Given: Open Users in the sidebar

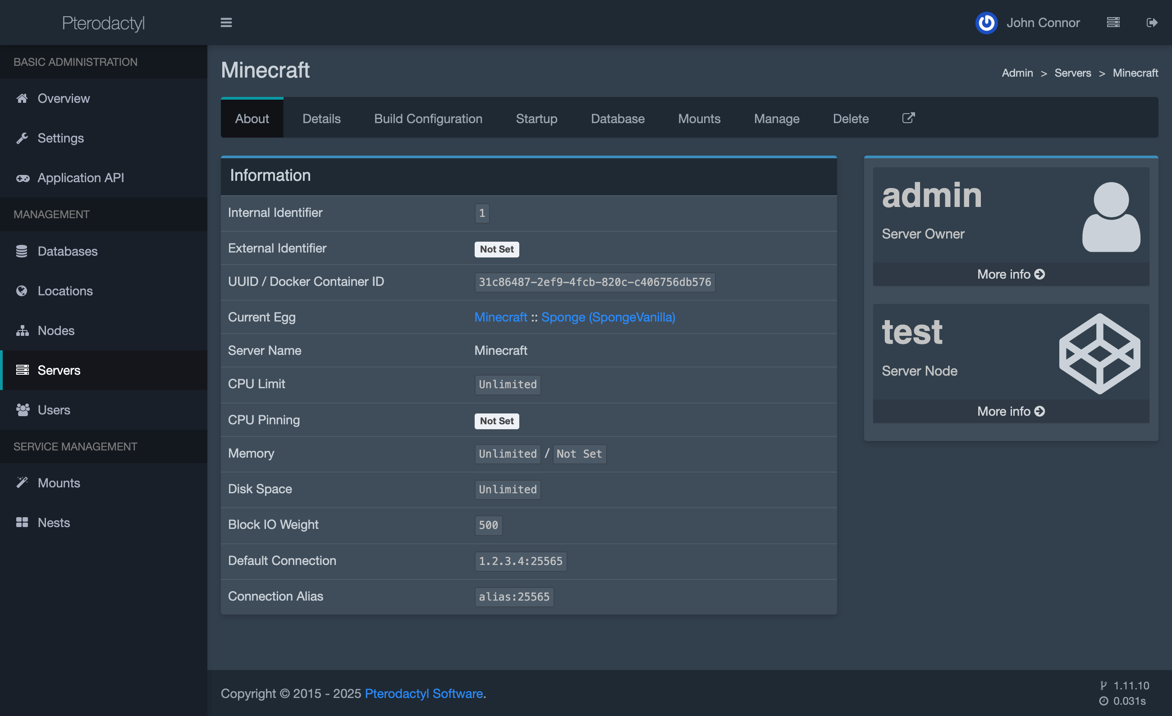Looking at the screenshot, I should pyautogui.click(x=104, y=409).
